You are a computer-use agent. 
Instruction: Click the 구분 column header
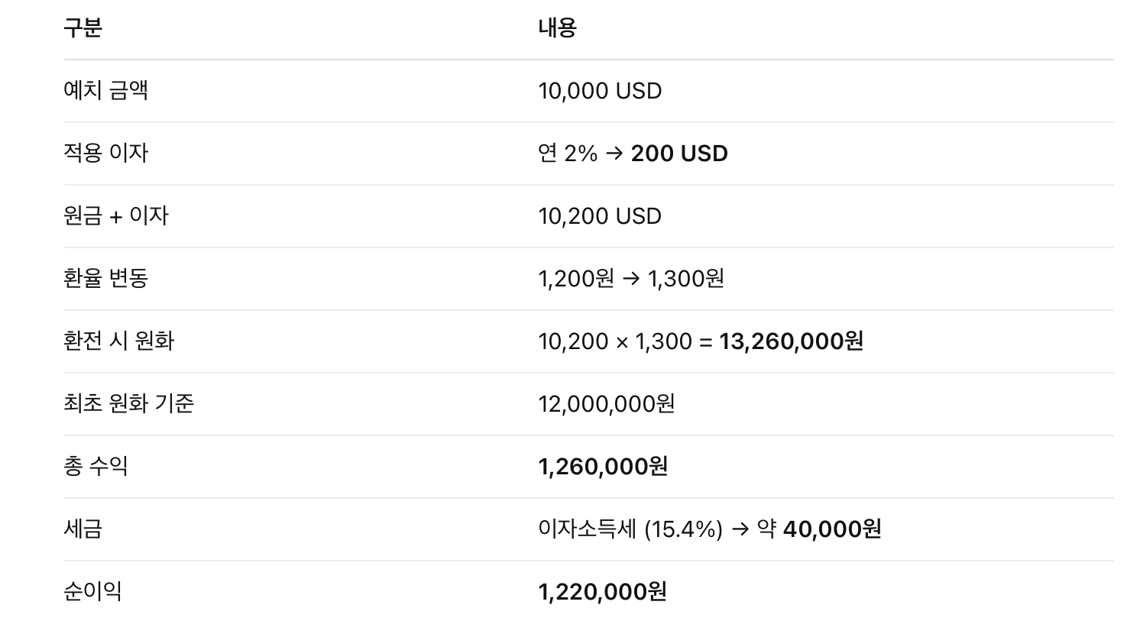click(83, 28)
